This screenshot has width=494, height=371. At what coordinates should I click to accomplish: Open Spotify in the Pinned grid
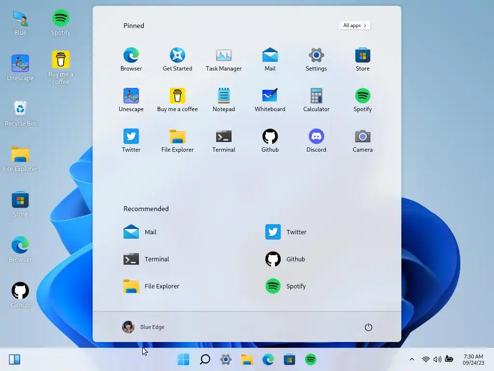pos(363,100)
